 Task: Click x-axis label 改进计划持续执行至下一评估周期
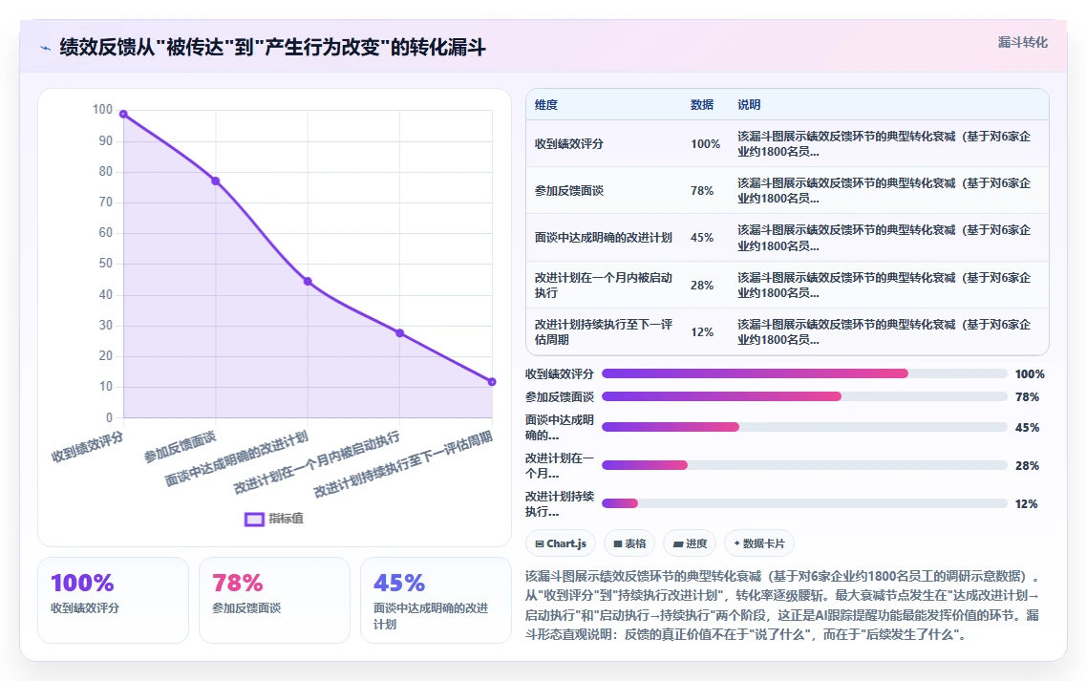click(403, 464)
